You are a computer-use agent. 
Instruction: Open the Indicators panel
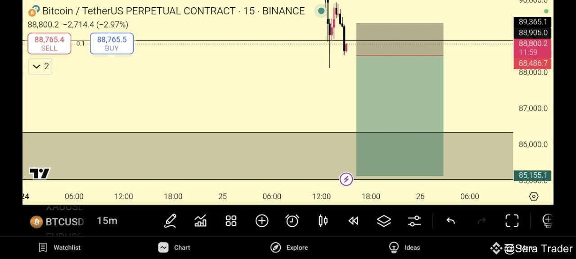point(200,221)
